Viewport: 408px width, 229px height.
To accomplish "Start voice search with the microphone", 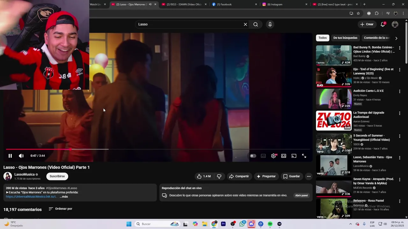I will [270, 24].
